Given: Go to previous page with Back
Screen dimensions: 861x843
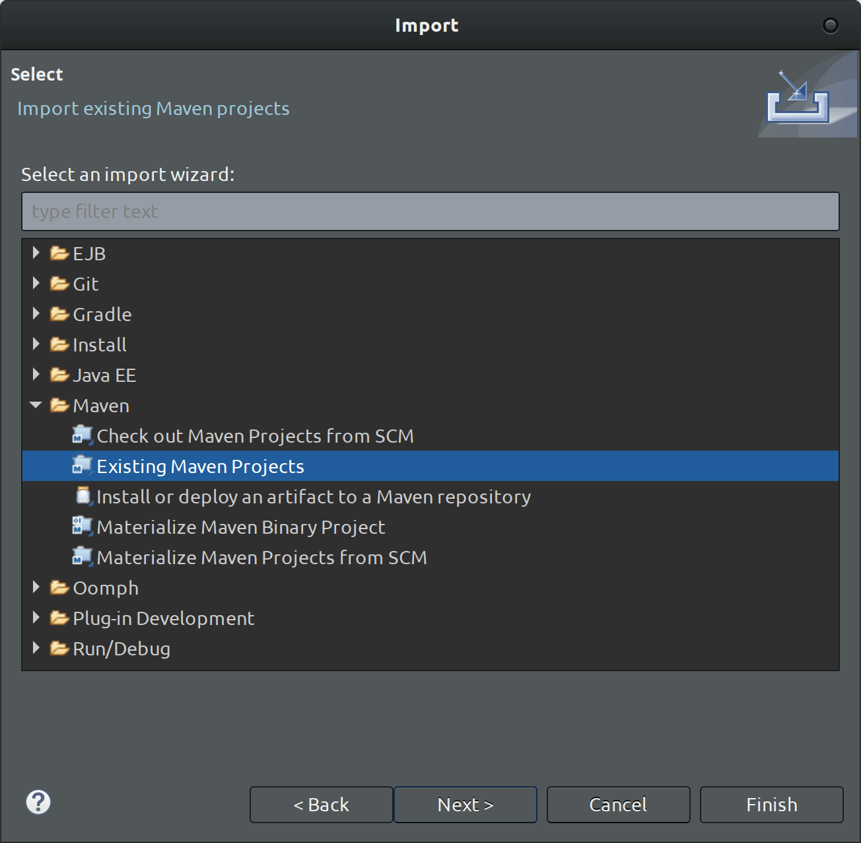Looking at the screenshot, I should (321, 805).
